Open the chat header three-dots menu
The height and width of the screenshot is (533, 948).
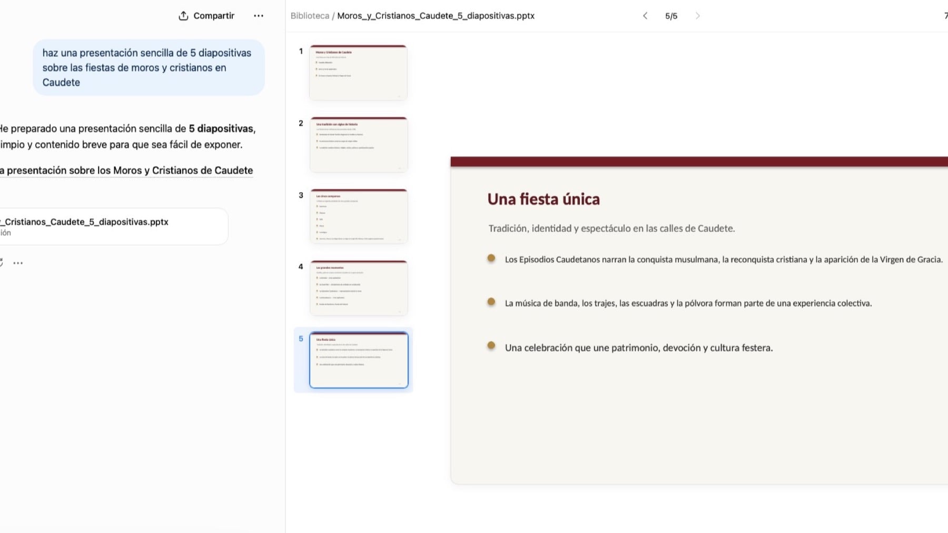[x=259, y=16]
